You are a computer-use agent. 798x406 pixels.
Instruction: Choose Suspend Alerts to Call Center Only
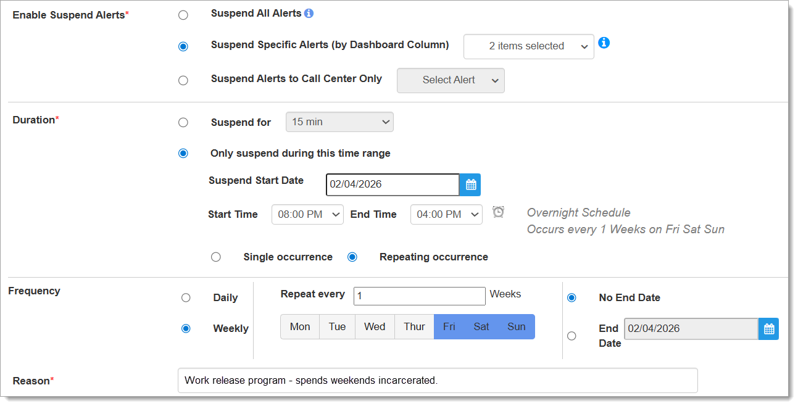click(183, 80)
